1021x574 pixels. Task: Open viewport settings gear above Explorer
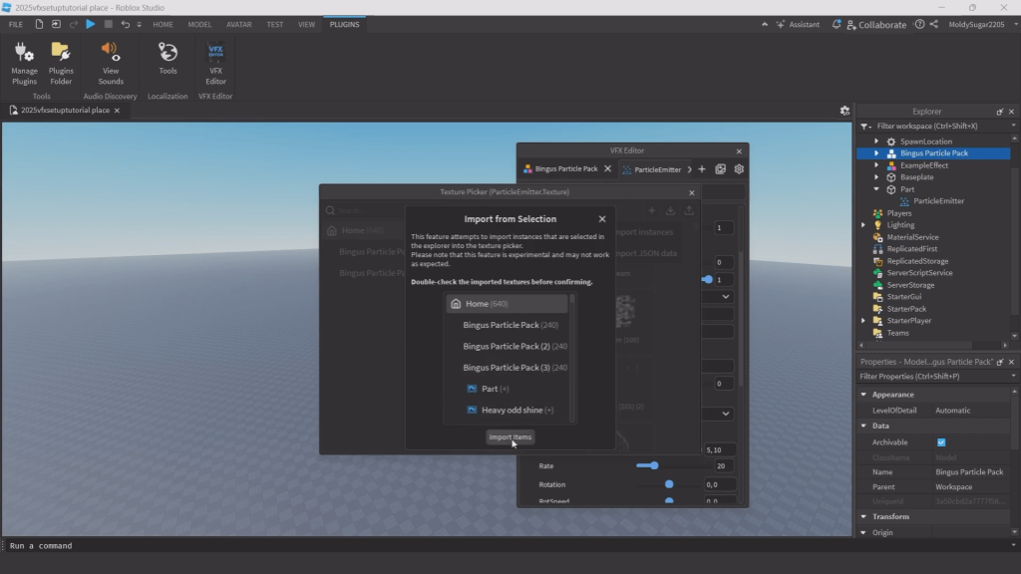click(x=845, y=111)
